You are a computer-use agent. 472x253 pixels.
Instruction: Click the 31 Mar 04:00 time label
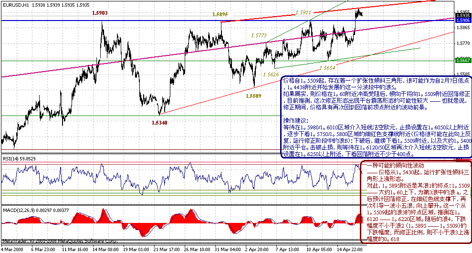pos(229,249)
